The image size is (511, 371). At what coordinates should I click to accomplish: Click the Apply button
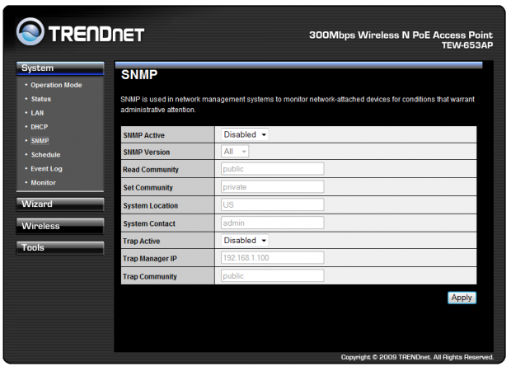click(462, 298)
